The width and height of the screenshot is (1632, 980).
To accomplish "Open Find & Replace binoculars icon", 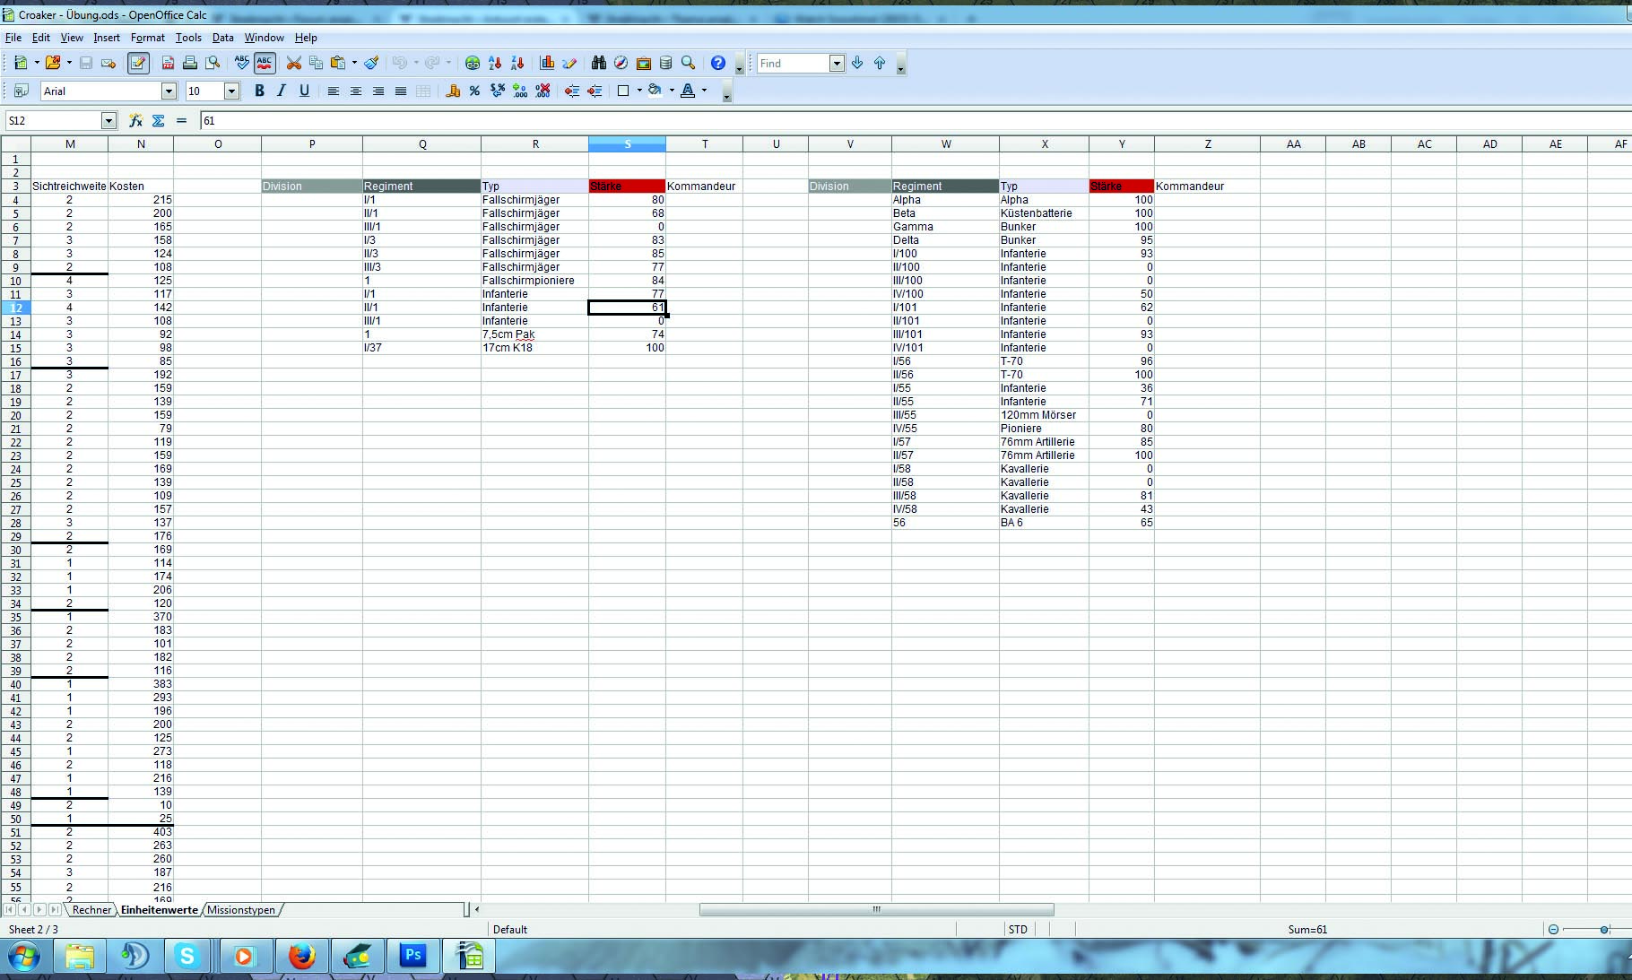I will (x=598, y=63).
